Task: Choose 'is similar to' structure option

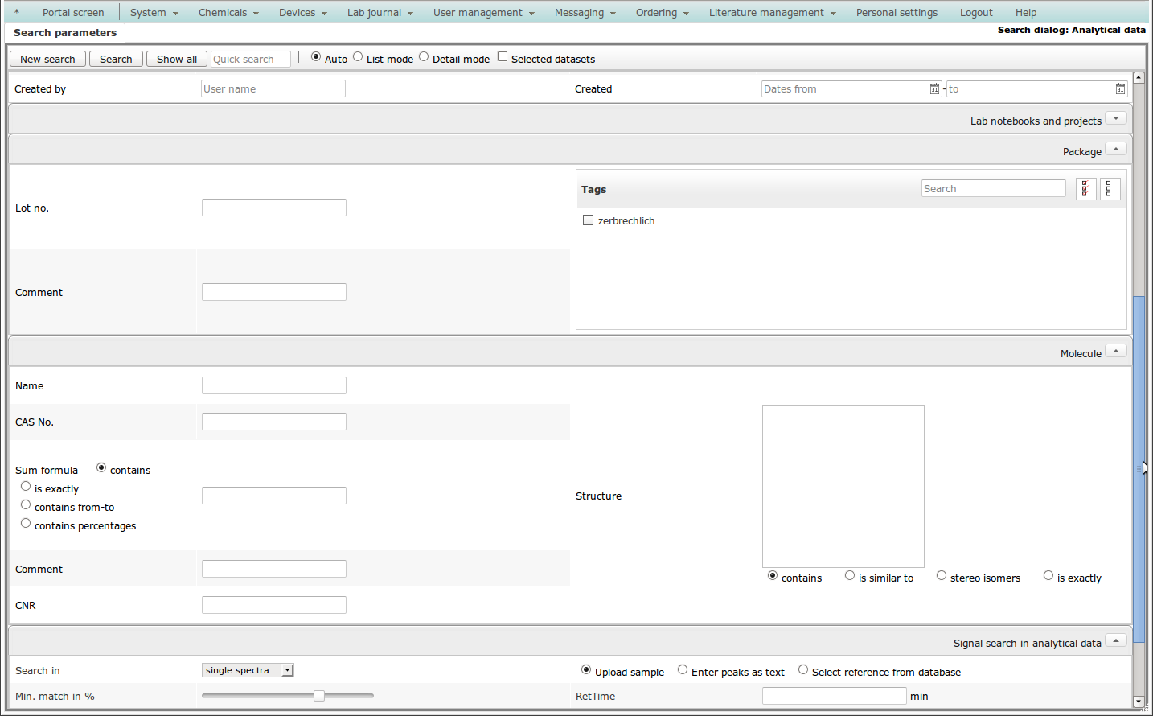Action: (850, 576)
